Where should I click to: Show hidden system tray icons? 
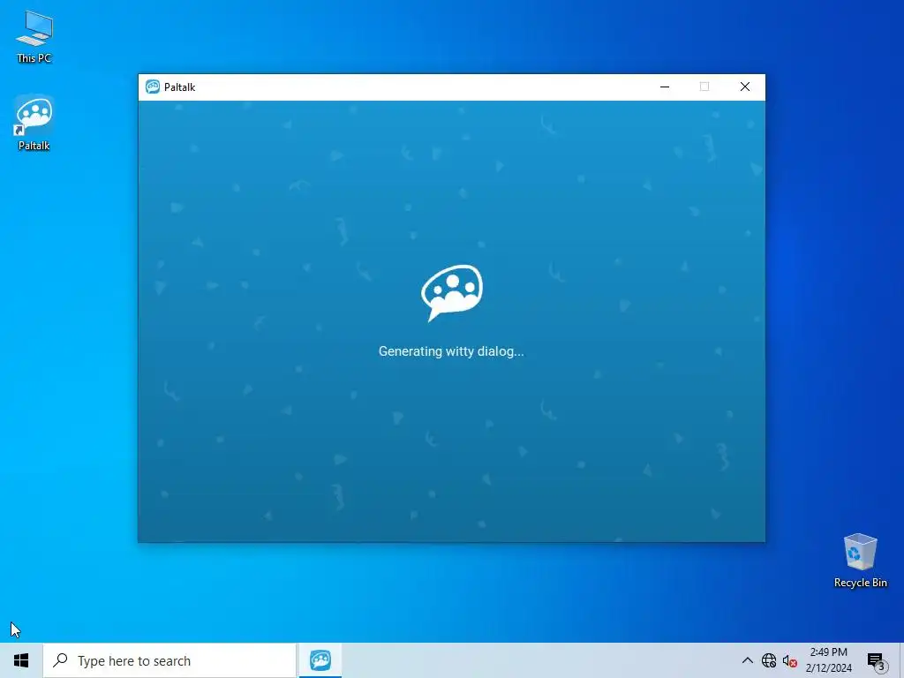pos(747,660)
